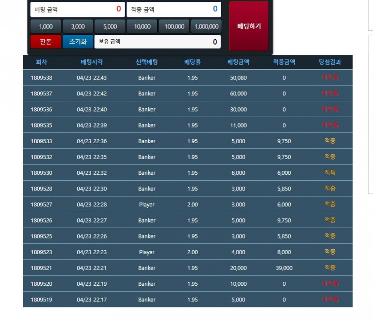Select round number 1809521
The width and height of the screenshot is (373, 321).
point(42,268)
